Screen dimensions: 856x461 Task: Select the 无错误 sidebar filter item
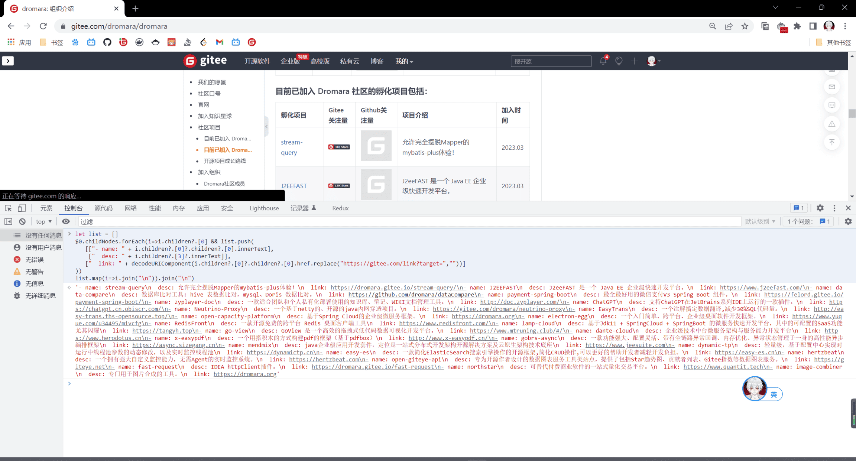pos(34,259)
